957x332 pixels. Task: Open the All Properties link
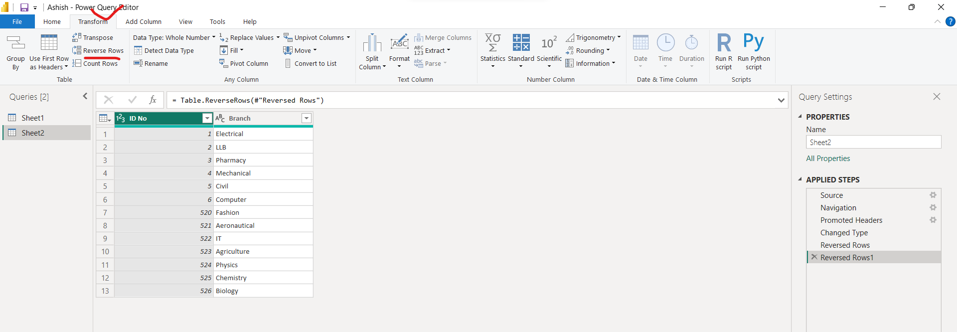828,159
